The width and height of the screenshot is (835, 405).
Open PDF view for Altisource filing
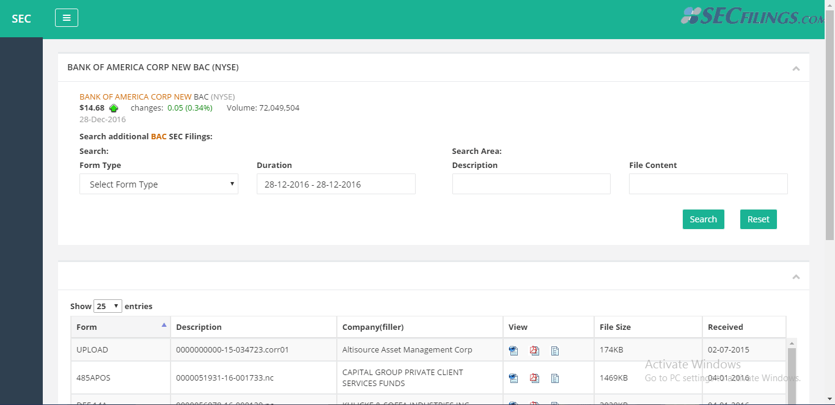pyautogui.click(x=534, y=351)
